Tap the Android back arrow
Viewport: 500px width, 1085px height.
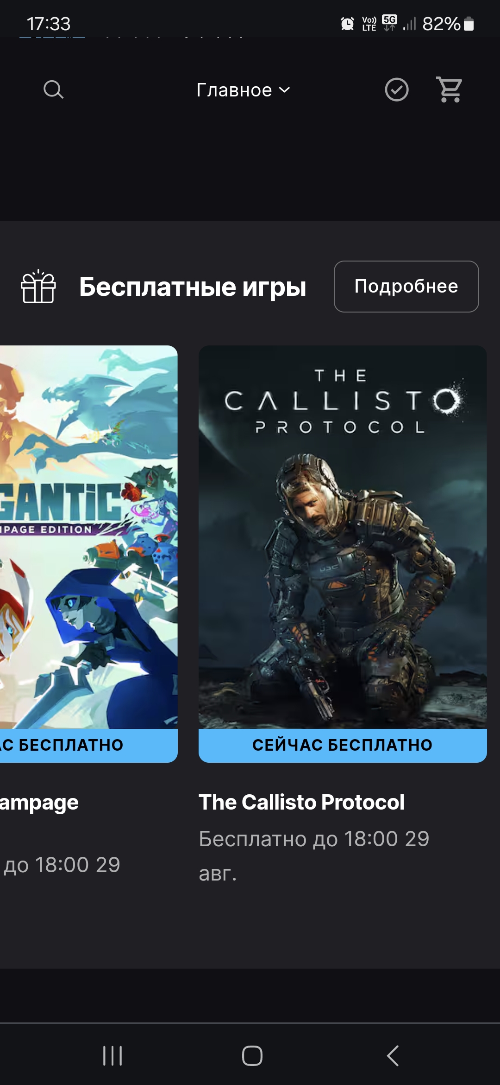393,1056
